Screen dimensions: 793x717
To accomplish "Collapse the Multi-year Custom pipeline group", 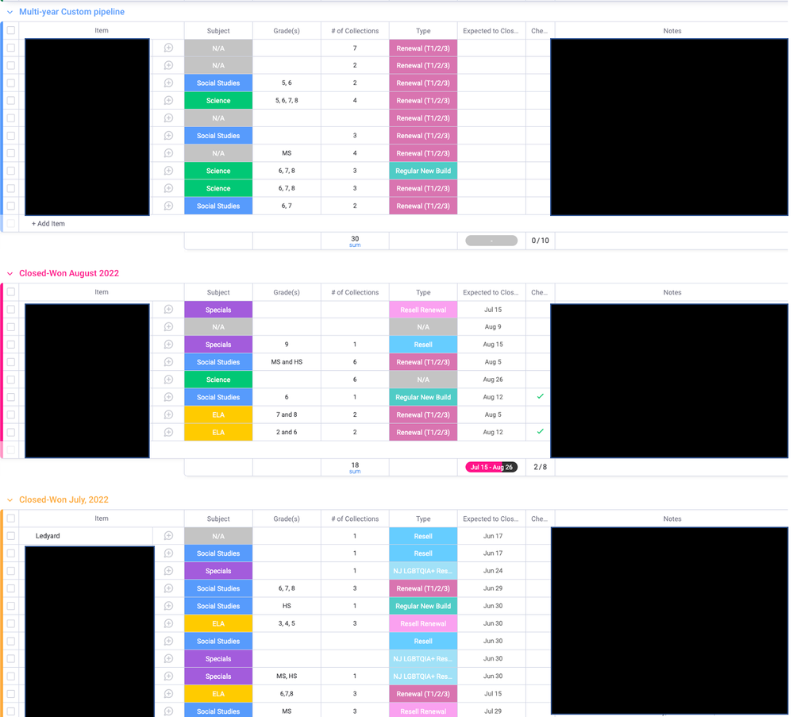I will 11,12.
